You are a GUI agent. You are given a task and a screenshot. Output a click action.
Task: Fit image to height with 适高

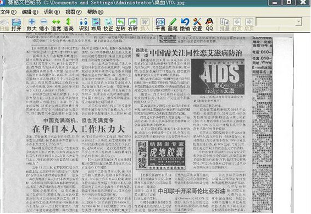tap(69, 25)
